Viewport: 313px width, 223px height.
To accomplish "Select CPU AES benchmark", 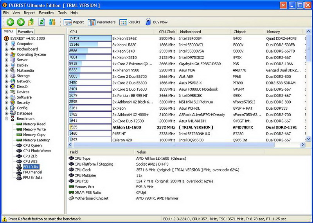I will [x=30, y=161].
